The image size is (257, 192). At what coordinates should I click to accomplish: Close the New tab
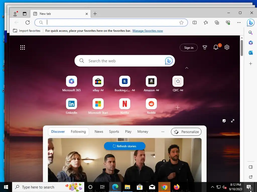[87, 14]
